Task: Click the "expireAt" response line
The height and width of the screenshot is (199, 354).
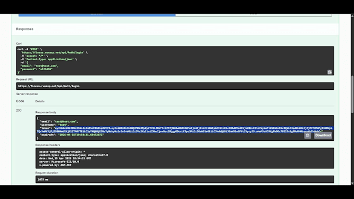Action: coord(72,135)
